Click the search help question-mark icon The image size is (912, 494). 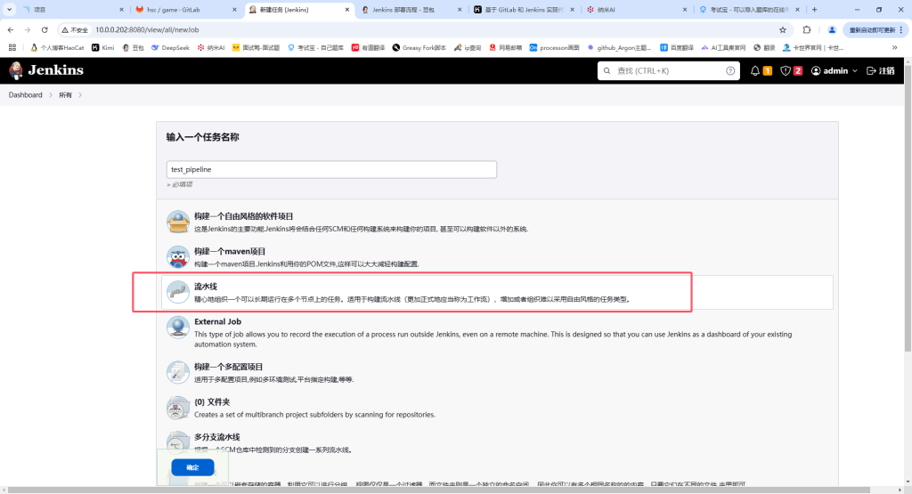(730, 70)
